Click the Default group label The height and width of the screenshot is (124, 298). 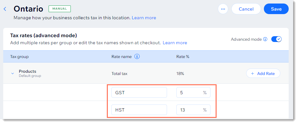tap(30, 76)
